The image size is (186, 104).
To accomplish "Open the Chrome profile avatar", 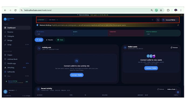I will 176,10.
